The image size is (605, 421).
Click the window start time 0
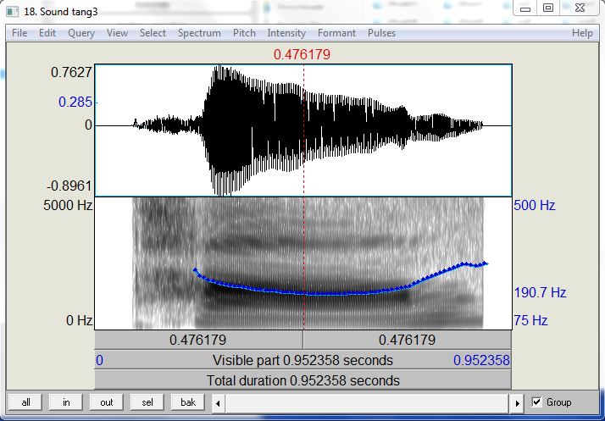99,360
